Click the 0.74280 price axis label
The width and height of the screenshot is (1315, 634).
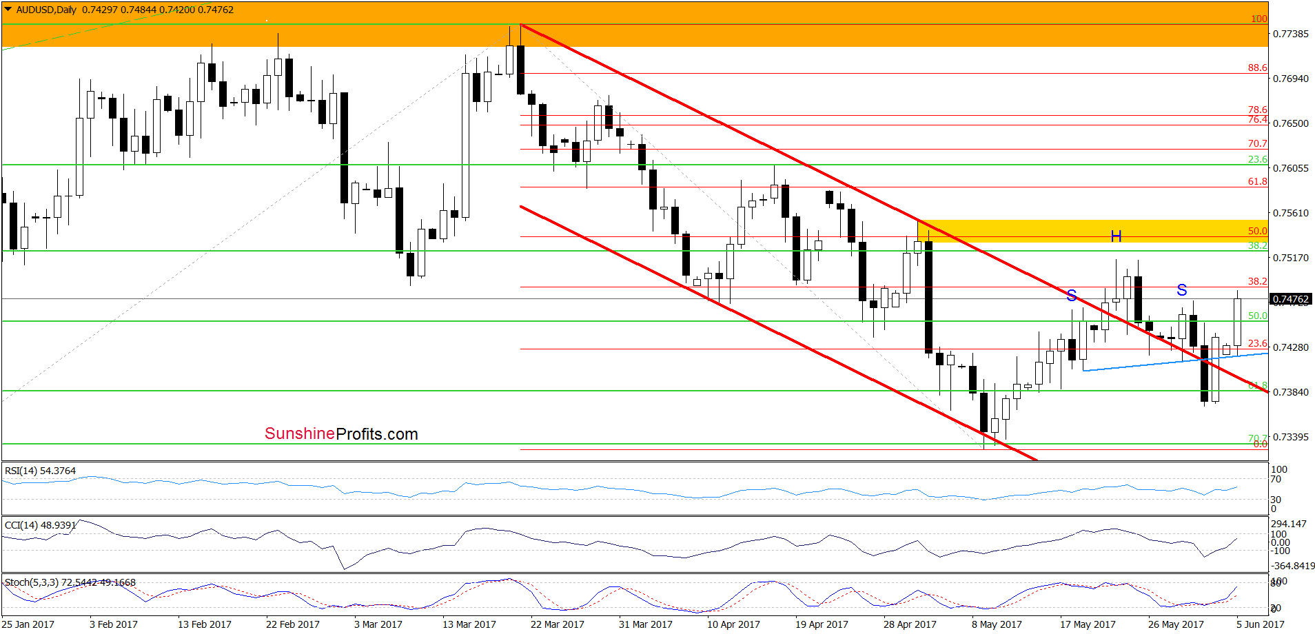(x=1290, y=347)
